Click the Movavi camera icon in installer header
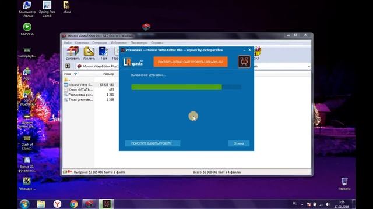Screen dimensions: 373x209 point(244,62)
